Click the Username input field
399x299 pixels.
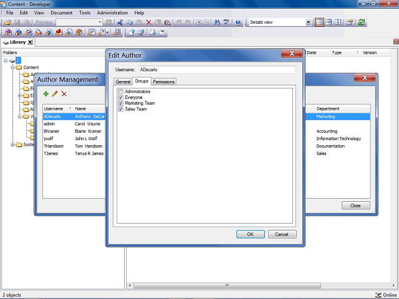point(218,70)
